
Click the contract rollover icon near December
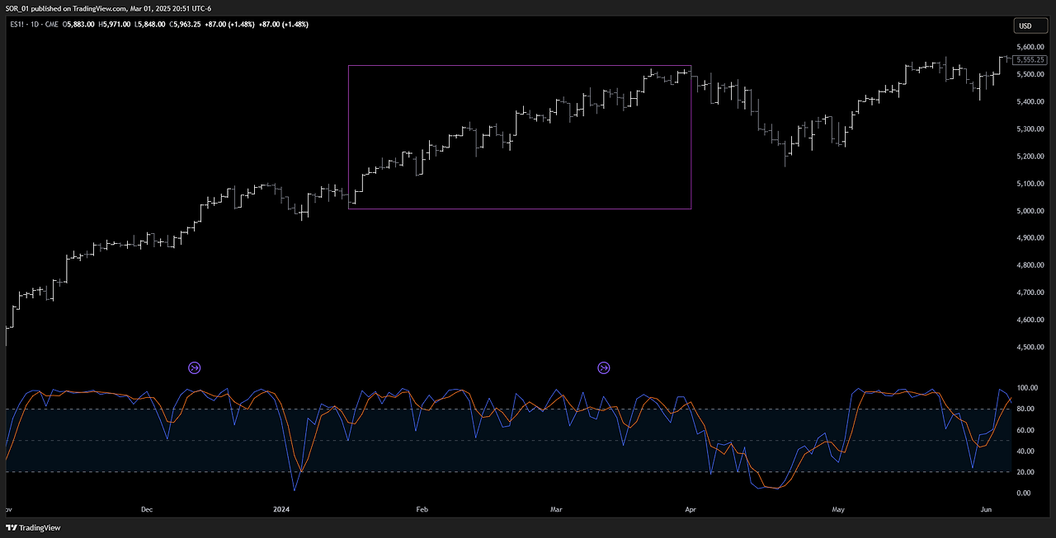(x=195, y=368)
